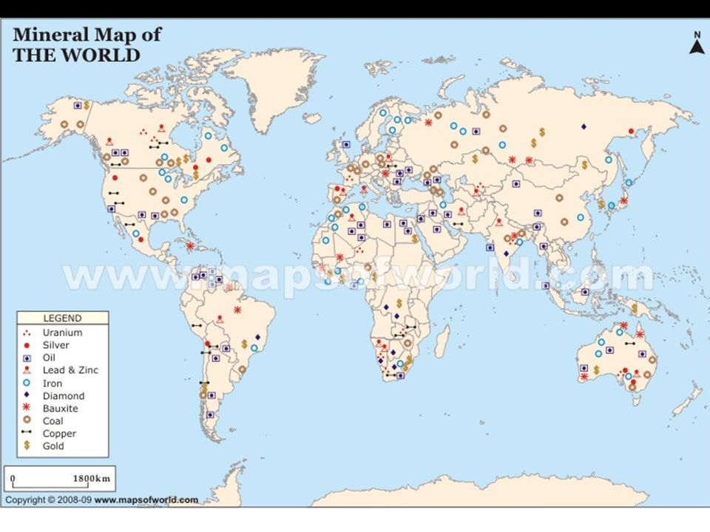The image size is (710, 532).
Task: Click the lead & zinc symbol in Brazil
Action: click(220, 319)
